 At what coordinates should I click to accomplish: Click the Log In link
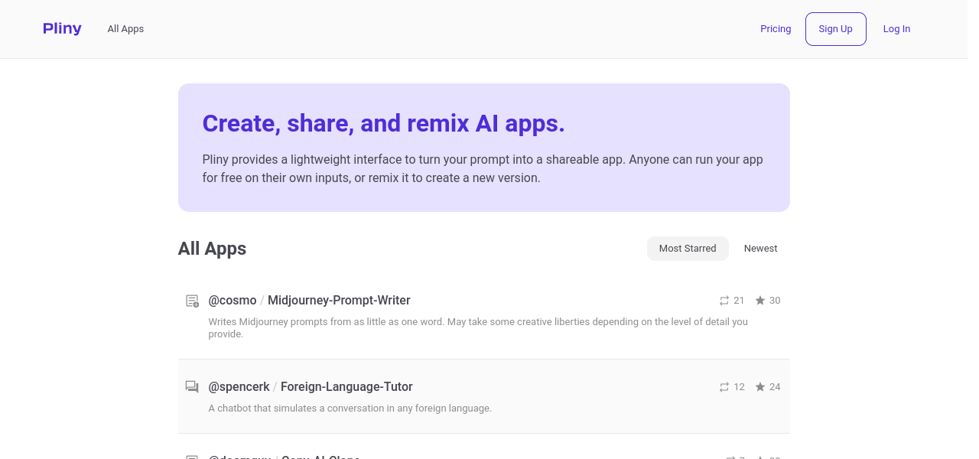[896, 29]
